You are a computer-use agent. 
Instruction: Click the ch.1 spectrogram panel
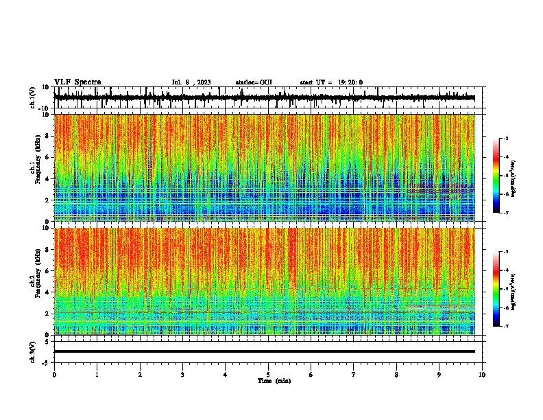tap(265, 167)
